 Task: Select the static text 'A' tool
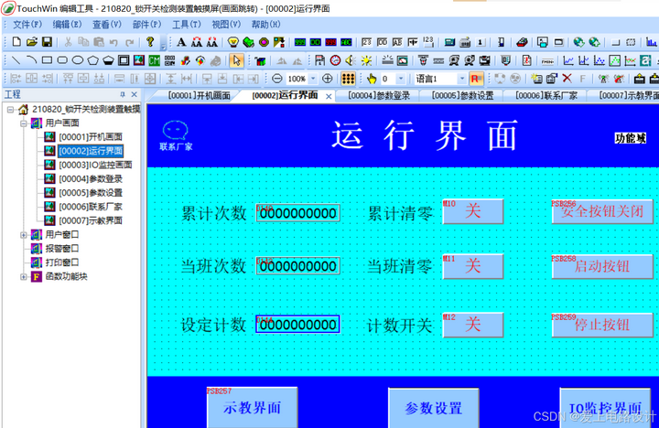coord(181,42)
